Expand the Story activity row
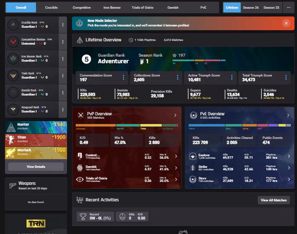297x234 pixels. (289, 179)
